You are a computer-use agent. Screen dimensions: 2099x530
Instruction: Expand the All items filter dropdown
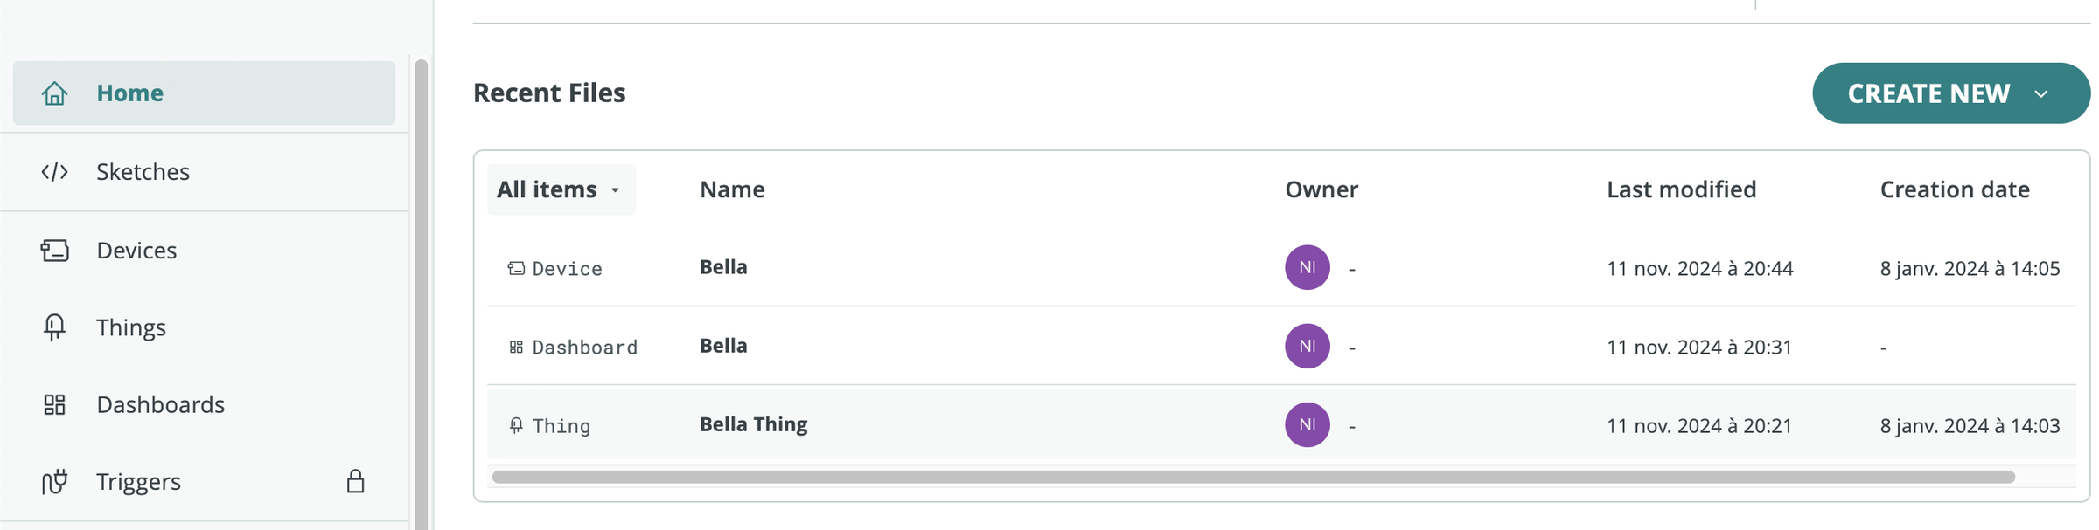[x=561, y=189]
